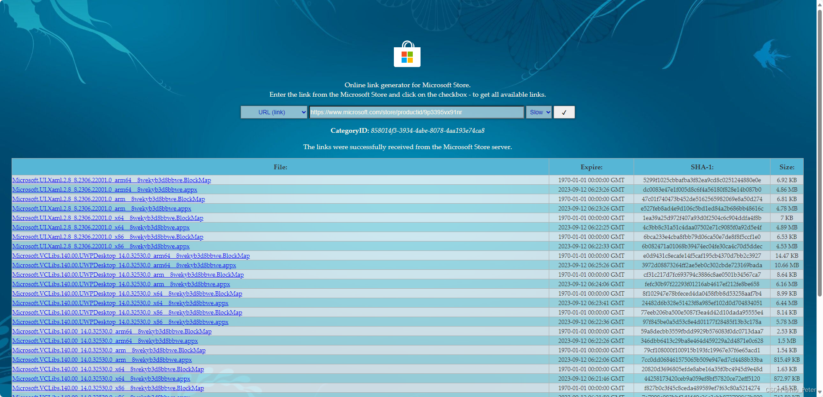Open VCLibs UWPDesktop x64 BlockMap link

click(x=127, y=293)
